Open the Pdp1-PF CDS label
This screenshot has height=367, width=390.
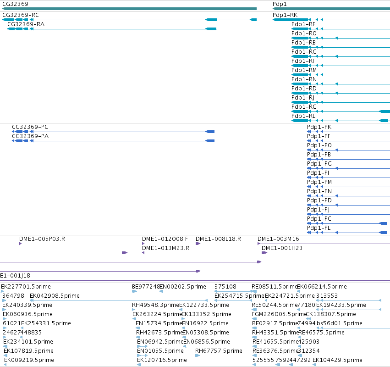pos(319,136)
